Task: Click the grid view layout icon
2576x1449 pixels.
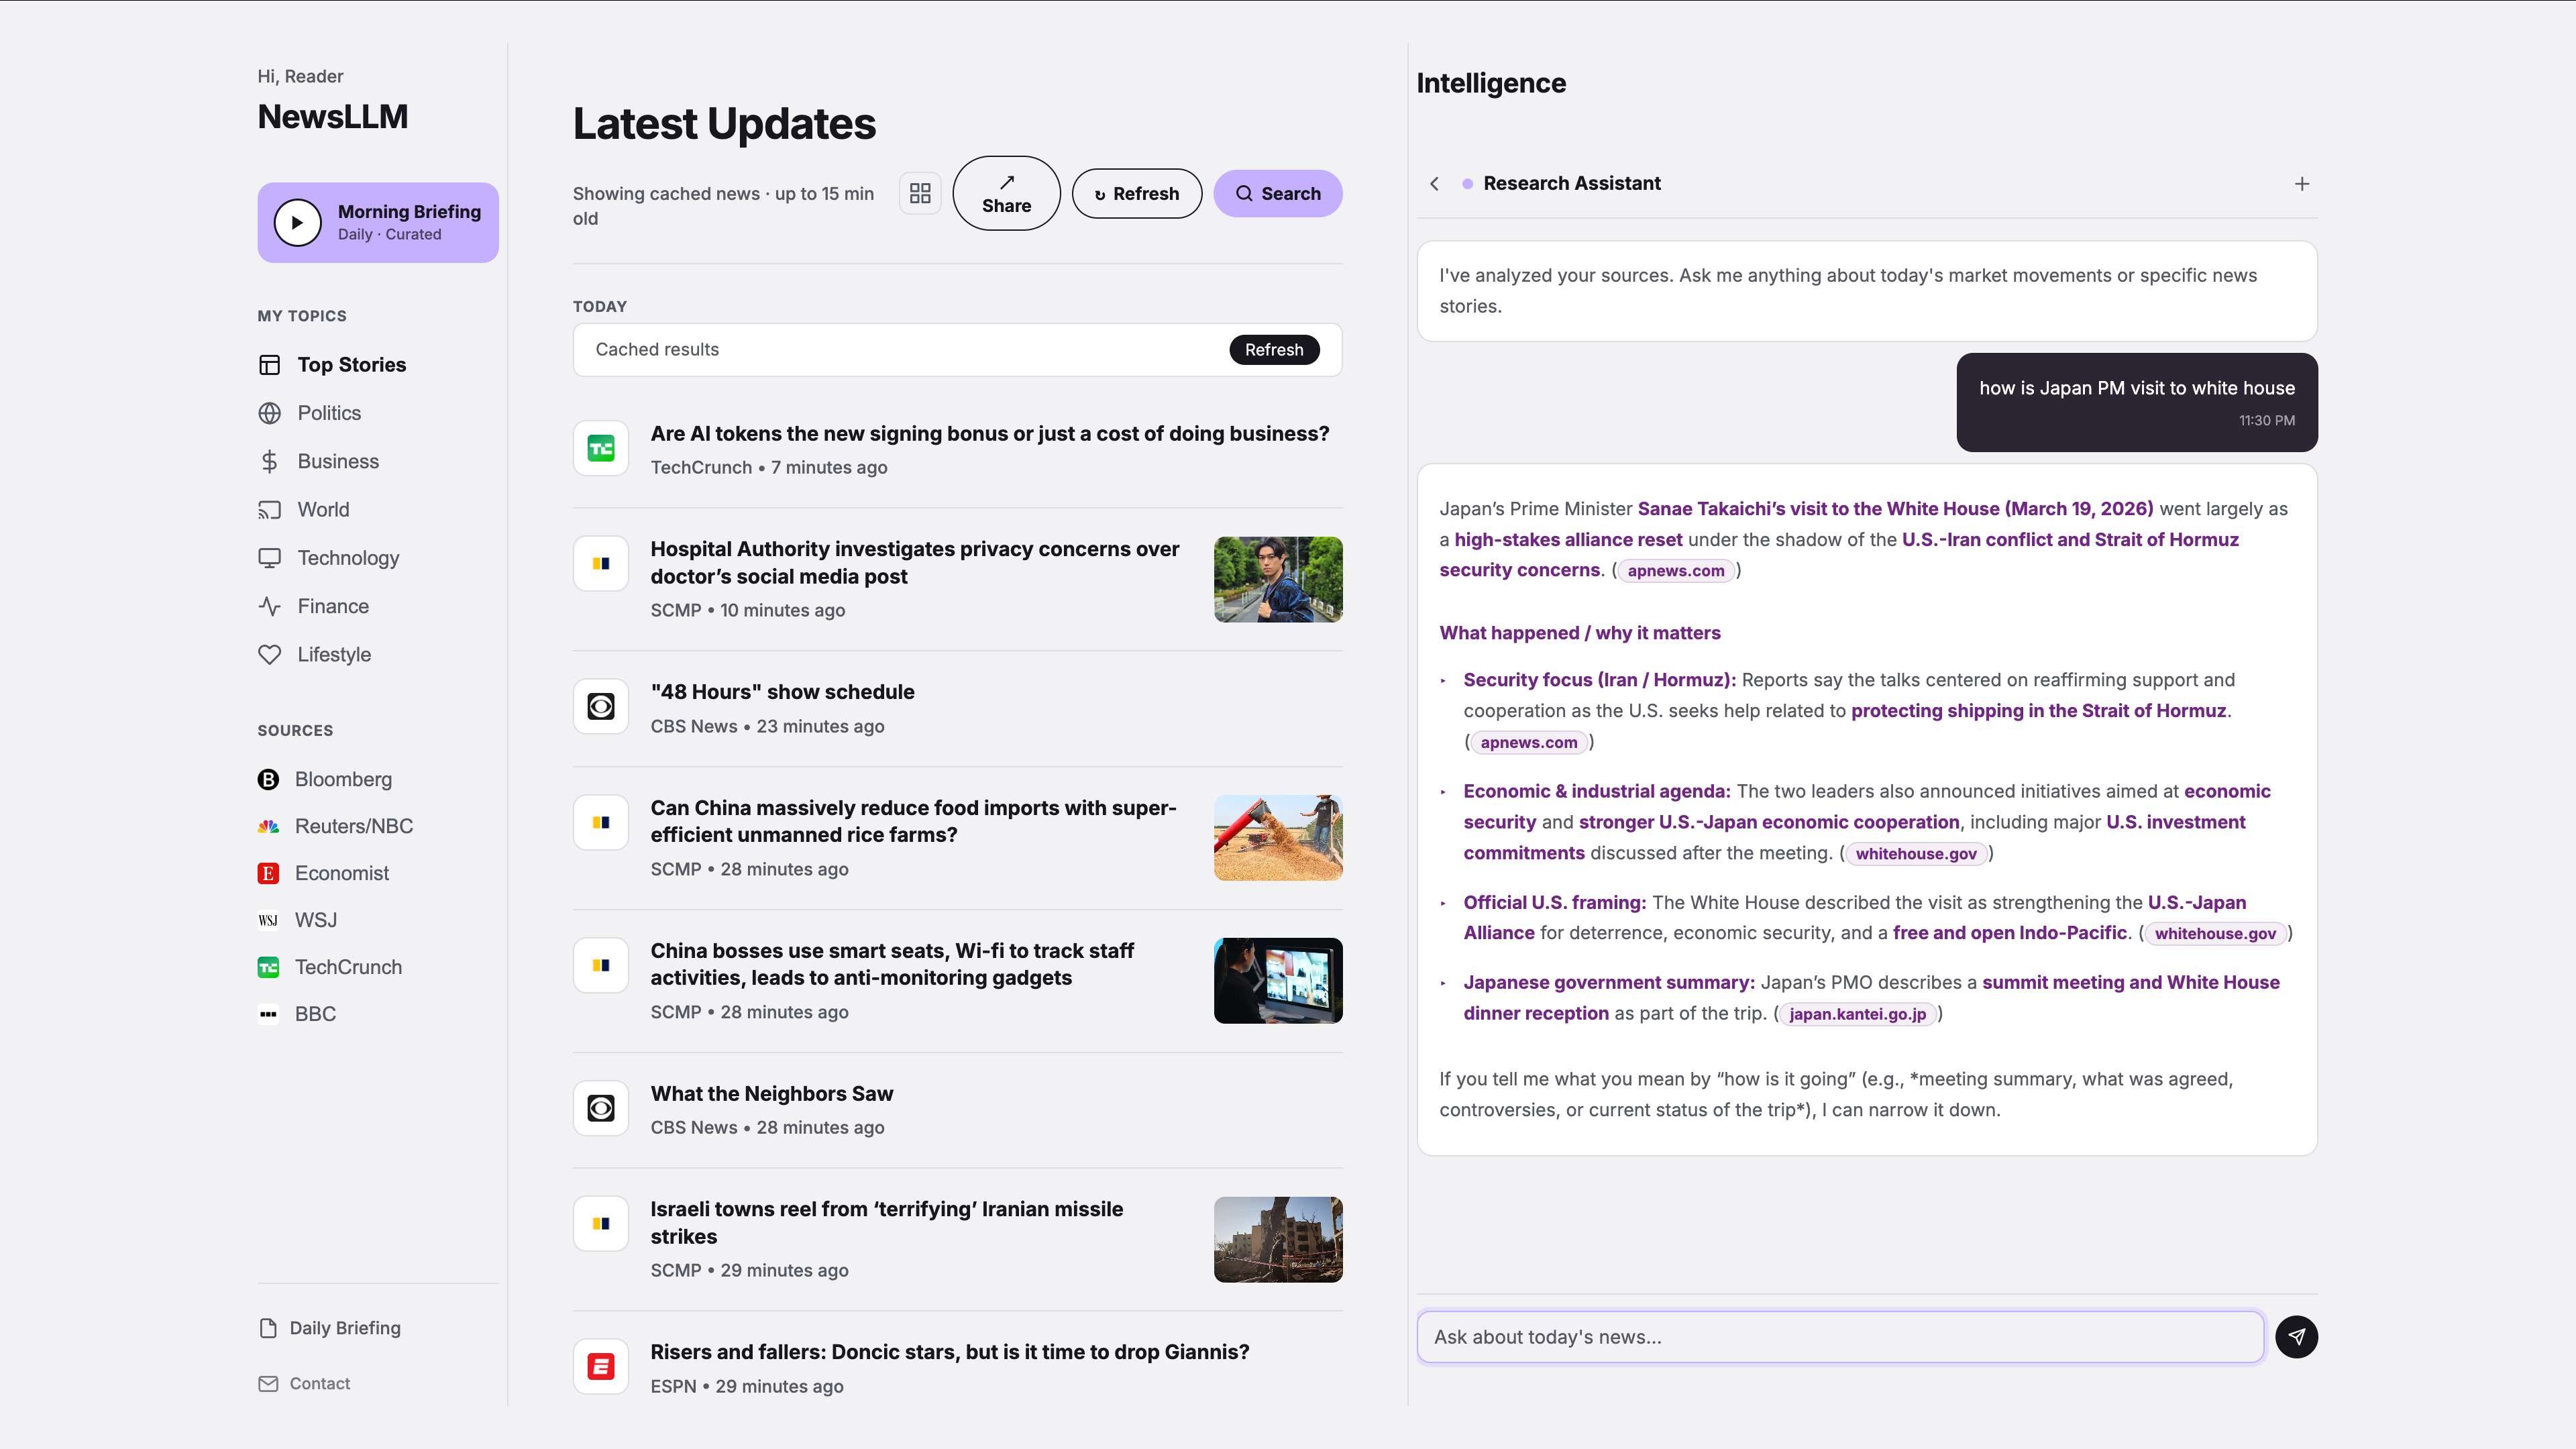Action: 920,193
